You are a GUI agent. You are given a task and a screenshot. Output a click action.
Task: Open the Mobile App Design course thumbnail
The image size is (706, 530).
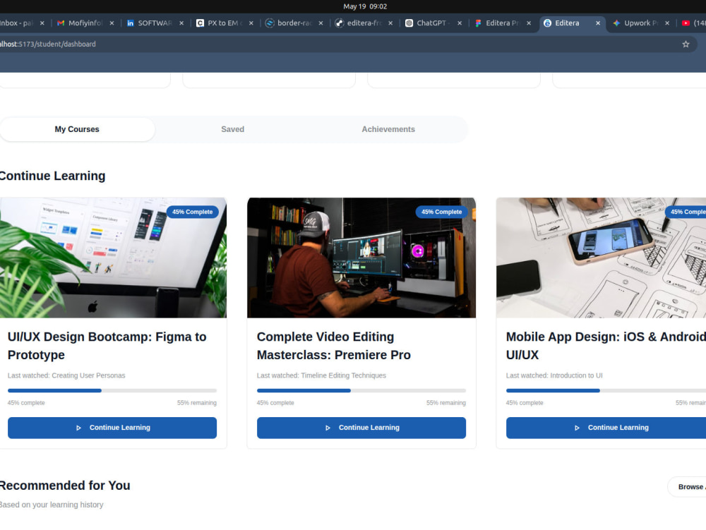click(601, 258)
